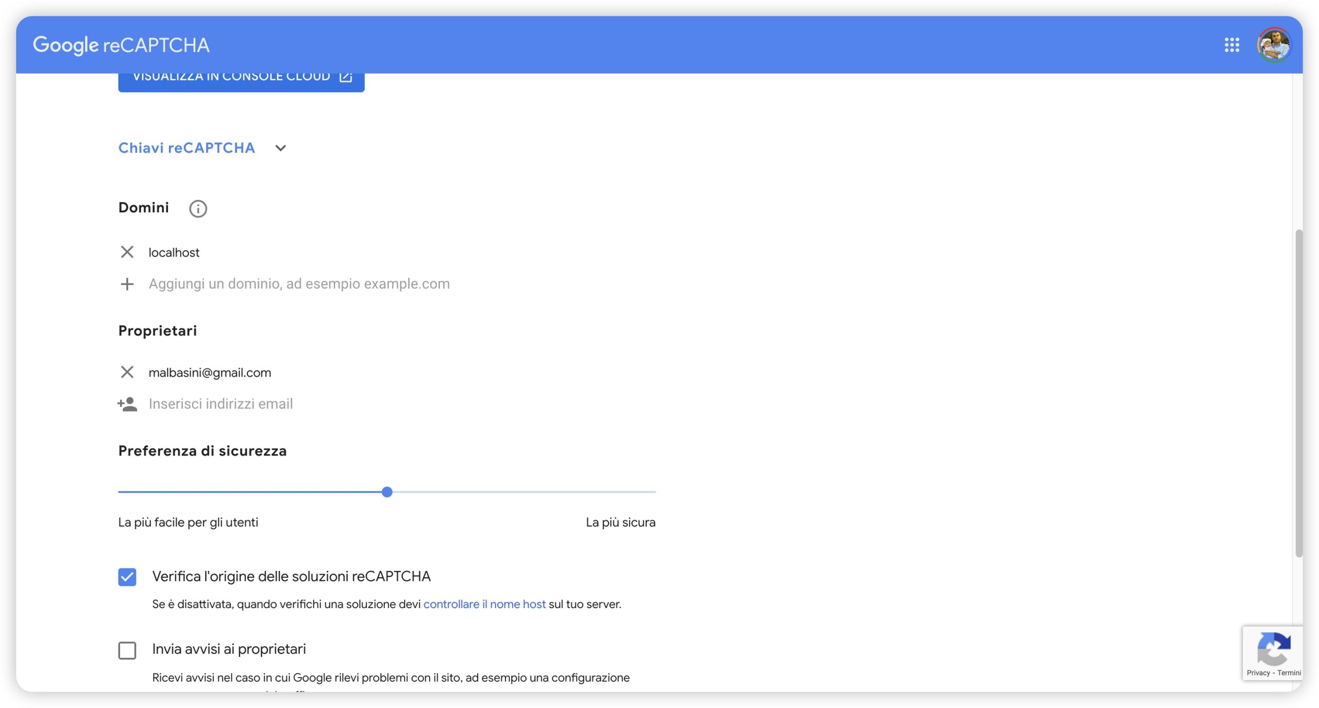Screen dimensions: 1319x708
Task: Remove owner malbasini@gmail.com with X
Action: point(127,372)
